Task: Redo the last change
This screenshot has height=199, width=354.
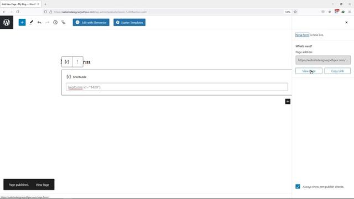Action: pos(47,22)
